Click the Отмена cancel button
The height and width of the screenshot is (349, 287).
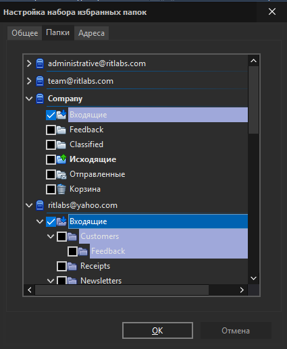[x=236, y=331]
